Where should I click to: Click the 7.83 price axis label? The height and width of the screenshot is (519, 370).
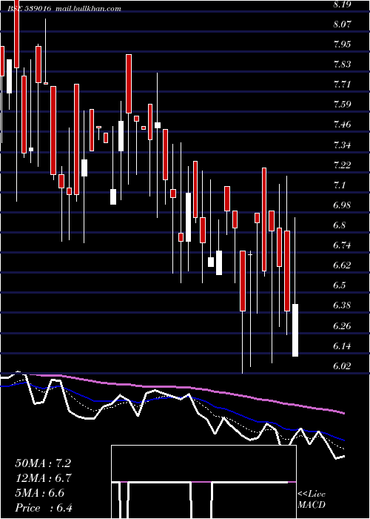[x=343, y=65]
